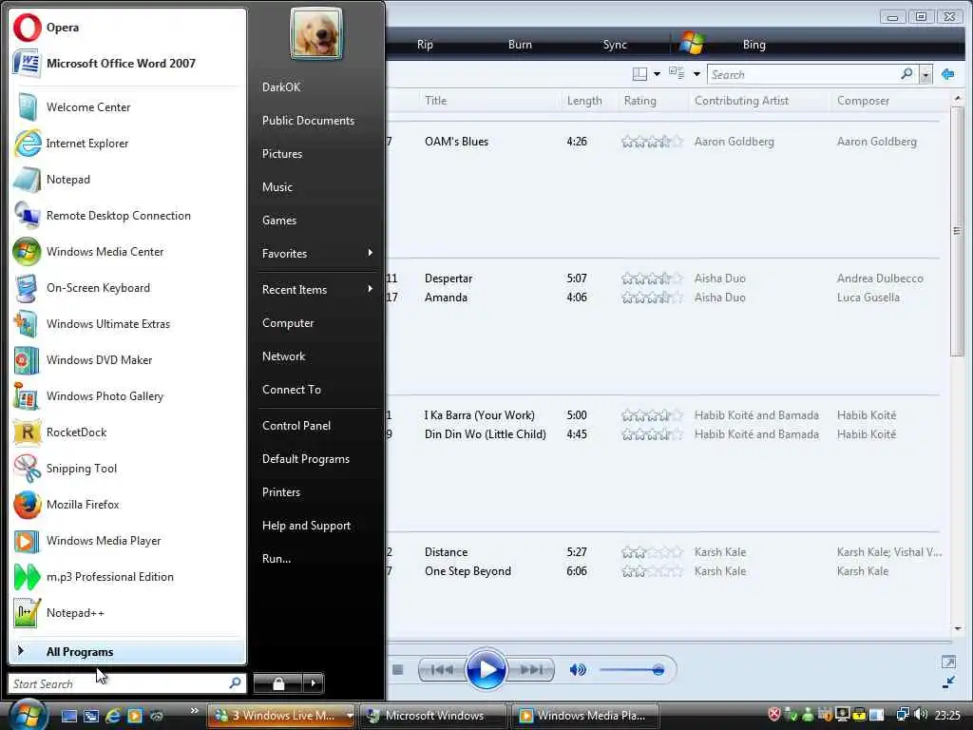Open Welcome Center
Image resolution: width=973 pixels, height=730 pixels.
pos(127,107)
